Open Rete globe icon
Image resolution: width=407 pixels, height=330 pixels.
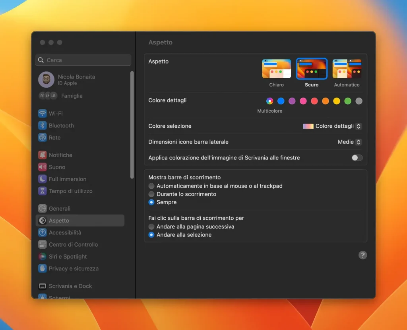[x=42, y=138]
